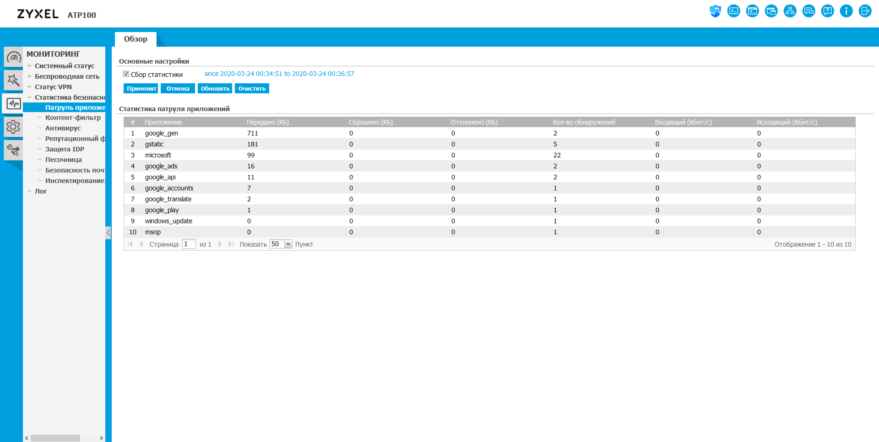The height and width of the screenshot is (442, 879).
Task: Open the Monitoring pulse sidebar icon
Action: pos(13,103)
